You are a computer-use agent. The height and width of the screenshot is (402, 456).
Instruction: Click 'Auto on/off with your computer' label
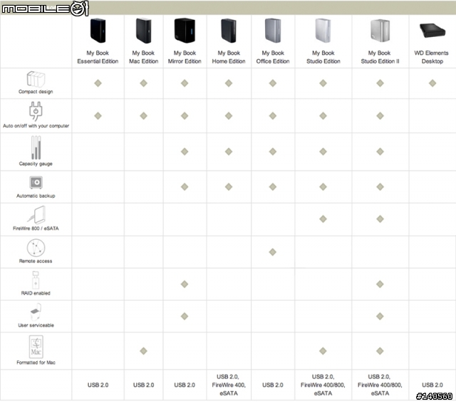[36, 126]
